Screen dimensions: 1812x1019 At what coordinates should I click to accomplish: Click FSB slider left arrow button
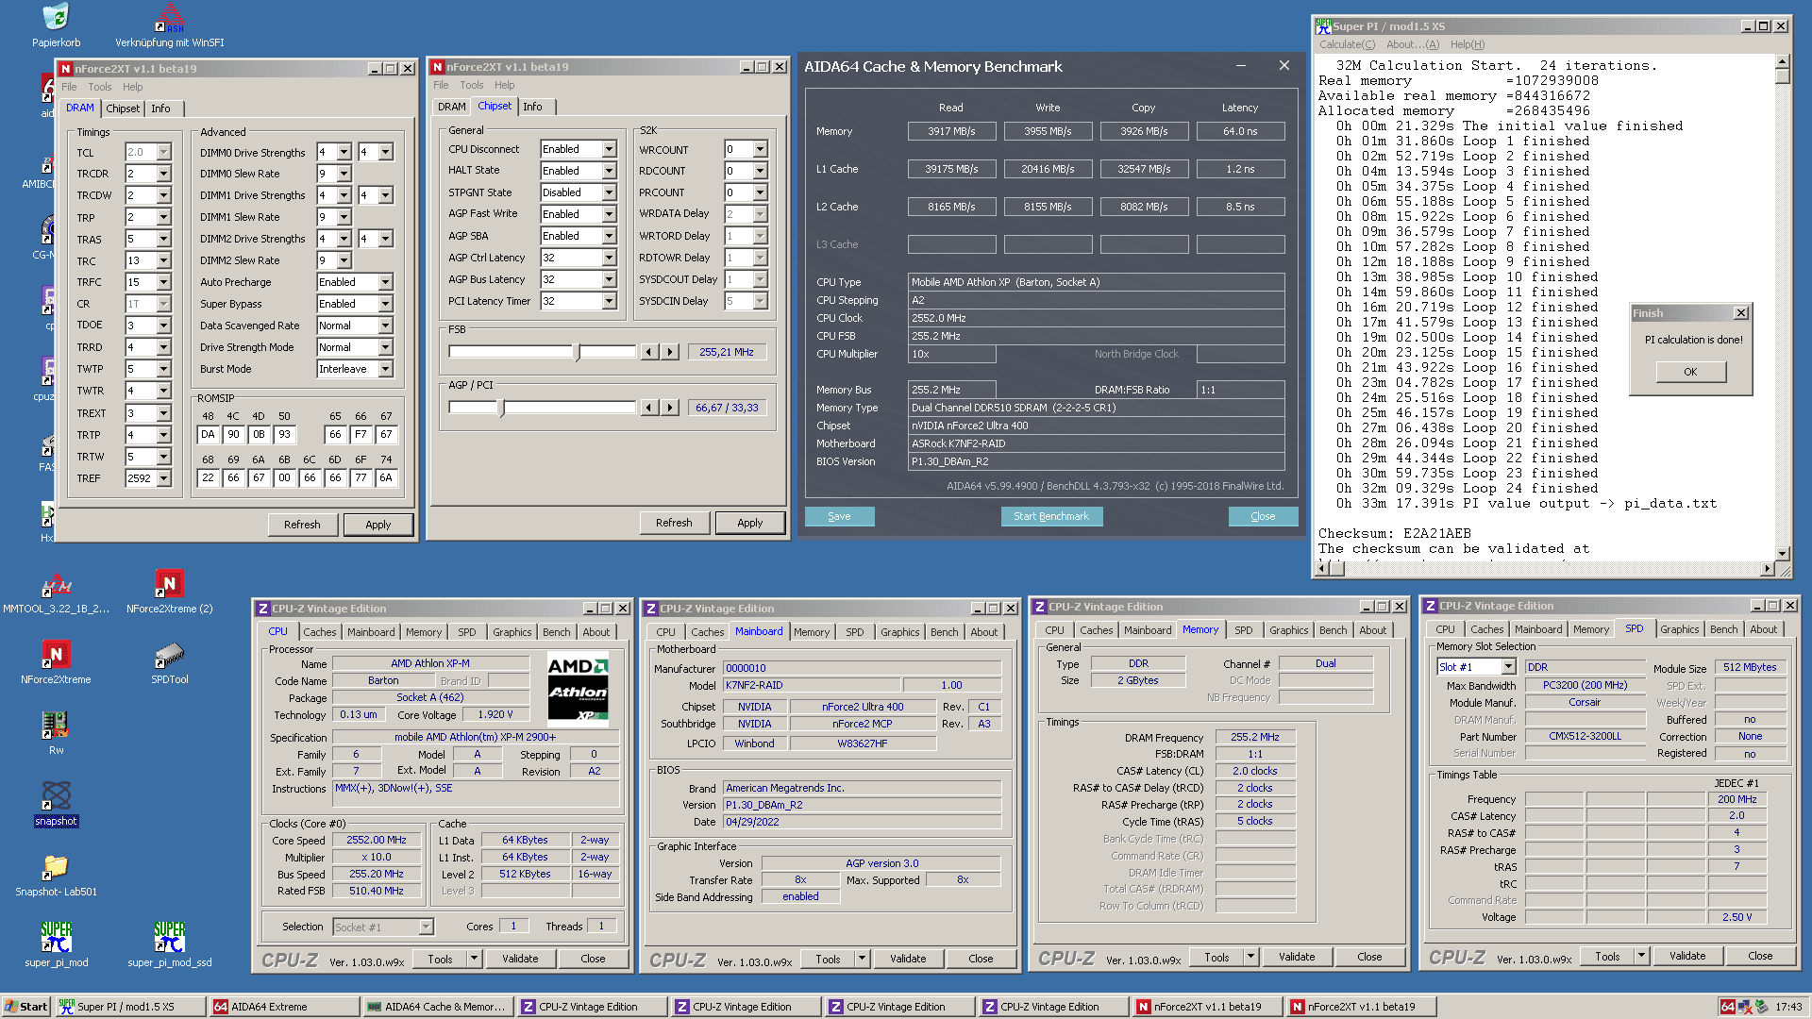(x=649, y=352)
